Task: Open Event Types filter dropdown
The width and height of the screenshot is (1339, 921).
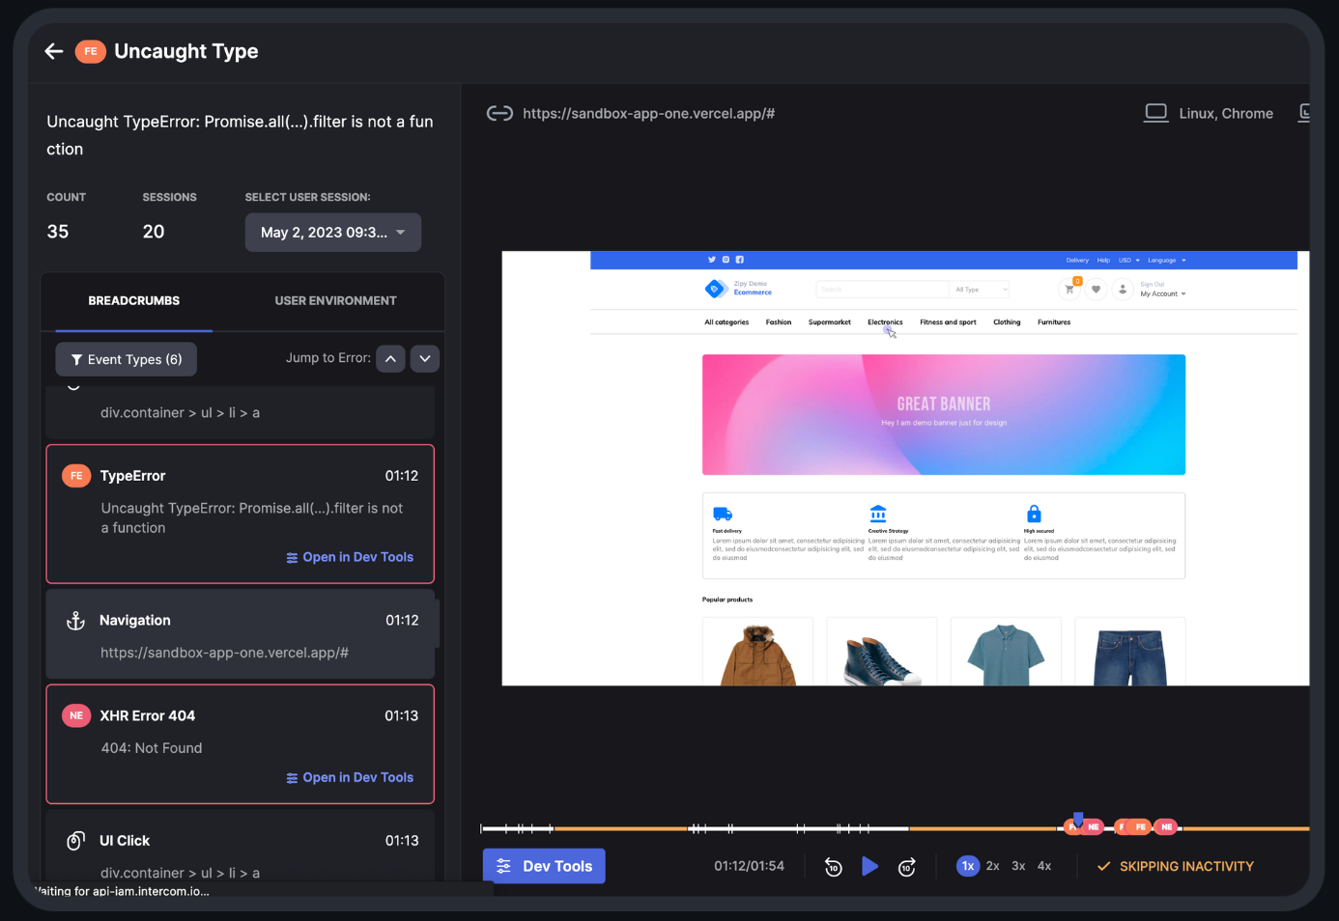Action: pyautogui.click(x=126, y=359)
